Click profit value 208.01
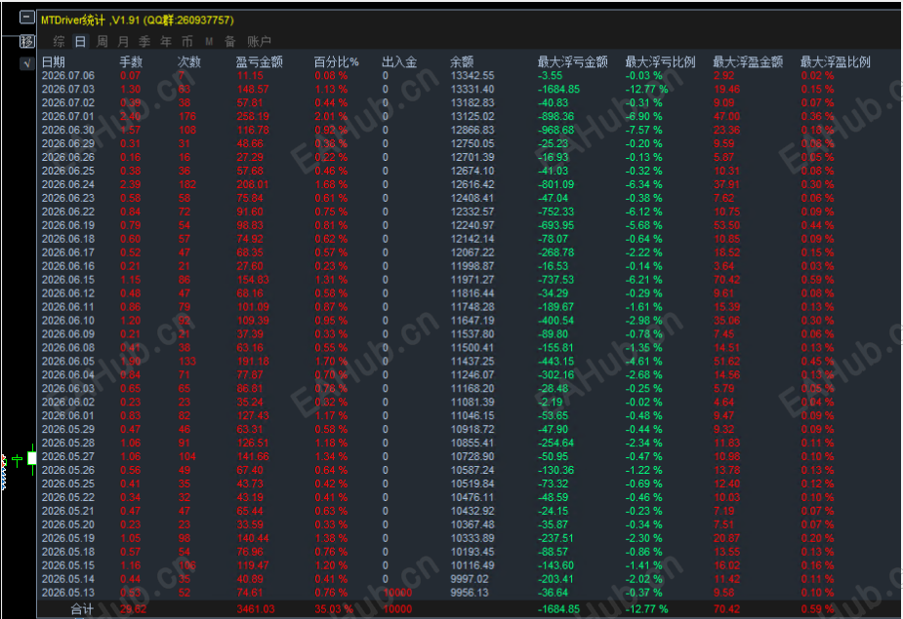 tap(253, 184)
